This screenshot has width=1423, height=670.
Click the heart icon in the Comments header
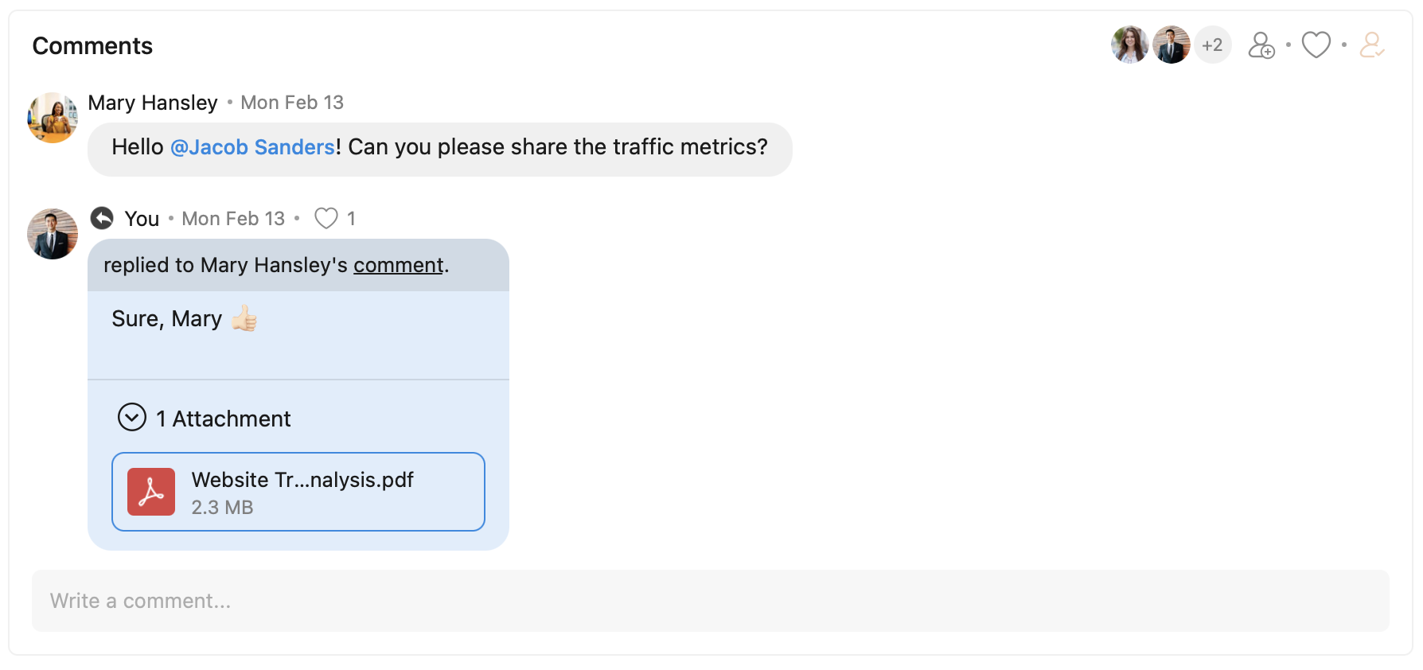coord(1316,45)
